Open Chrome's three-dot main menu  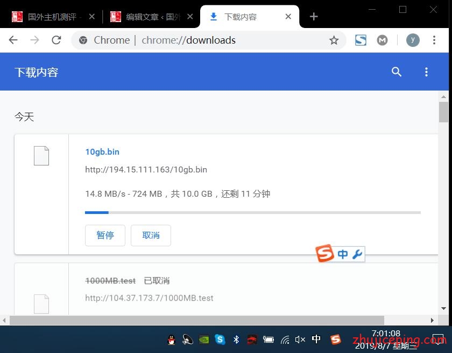(x=434, y=40)
